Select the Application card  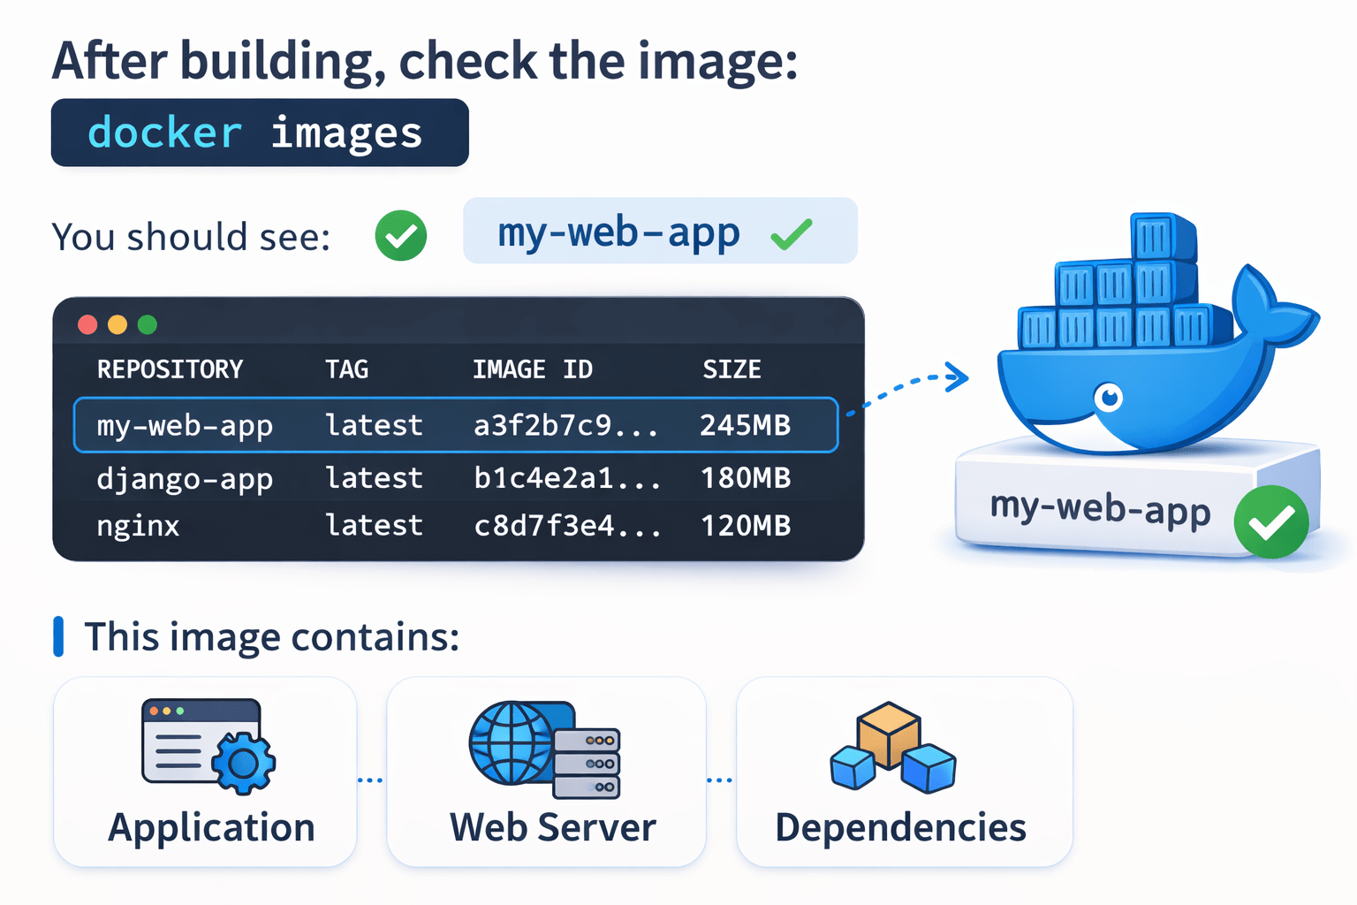pyautogui.click(x=205, y=772)
